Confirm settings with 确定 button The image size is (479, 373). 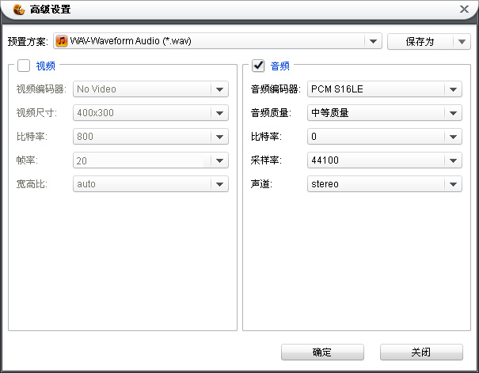click(322, 352)
